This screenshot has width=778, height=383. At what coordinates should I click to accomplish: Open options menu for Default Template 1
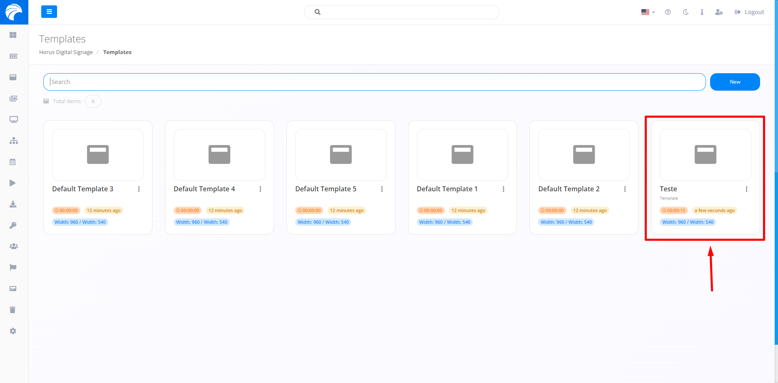tap(503, 189)
